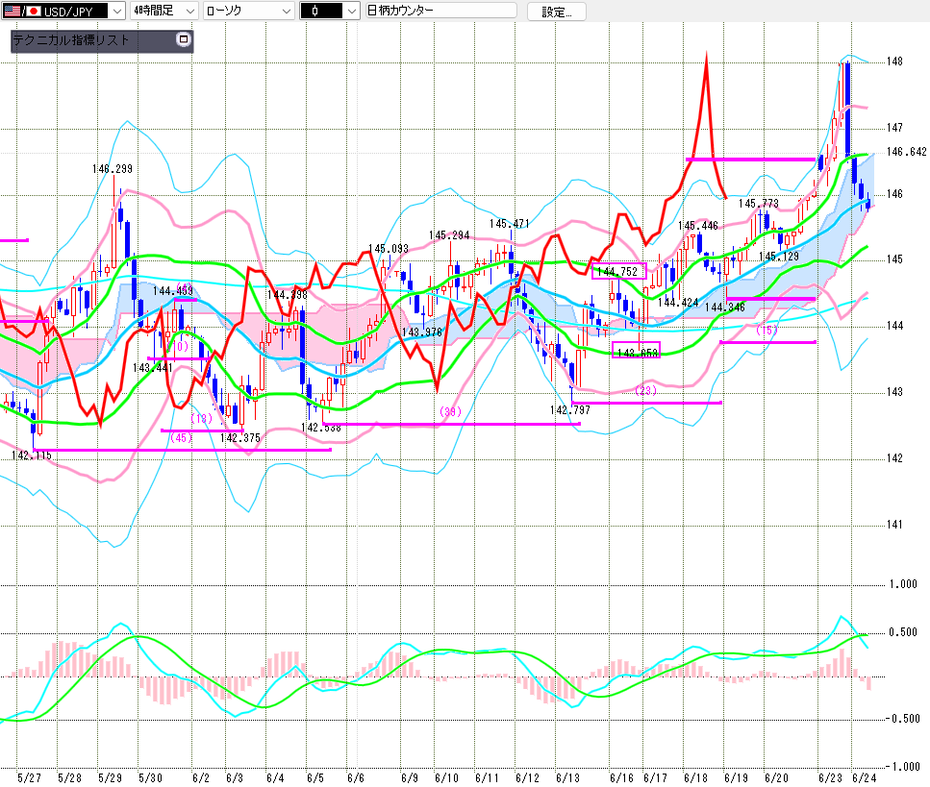This screenshot has width=930, height=787.
Task: Click the 145.294 price label
Action: click(x=449, y=235)
